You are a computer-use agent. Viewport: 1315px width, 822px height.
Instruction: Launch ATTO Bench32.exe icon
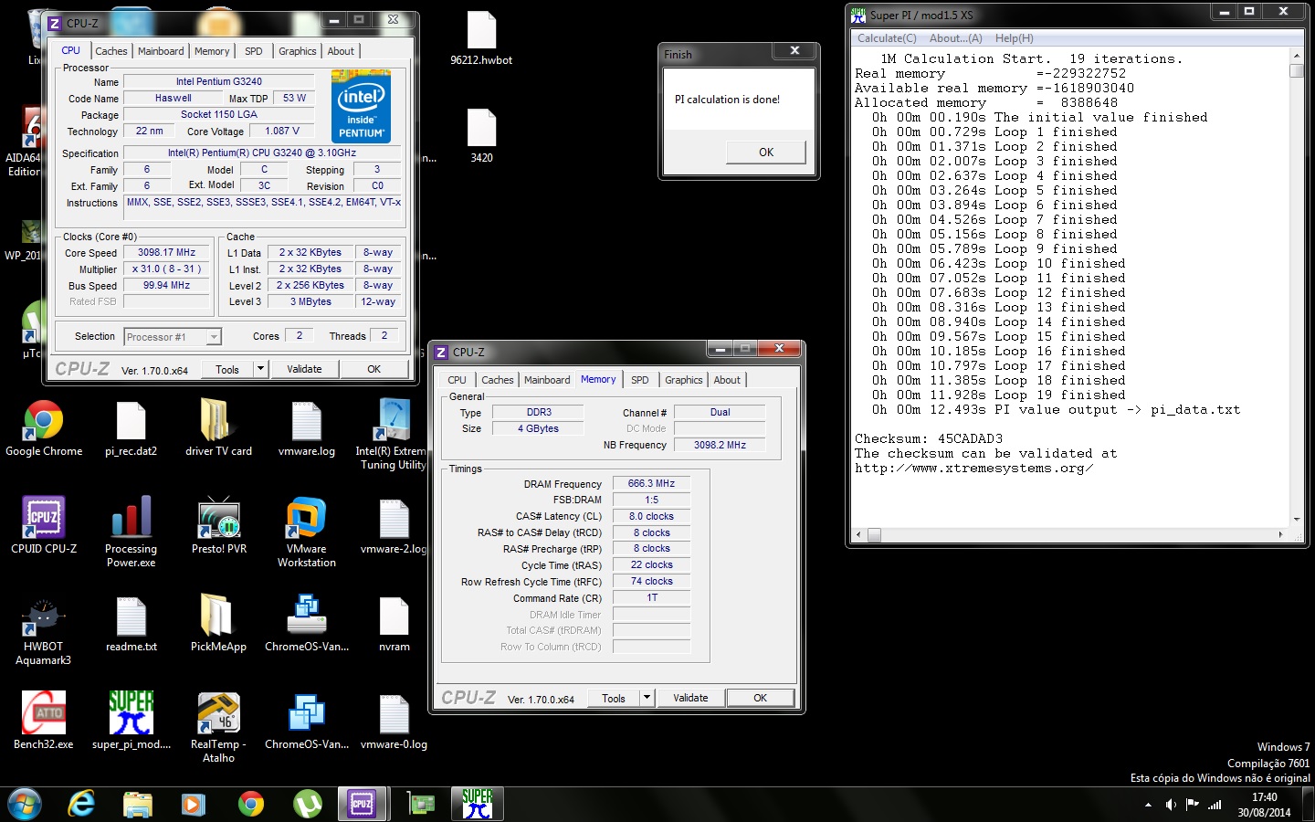click(43, 722)
